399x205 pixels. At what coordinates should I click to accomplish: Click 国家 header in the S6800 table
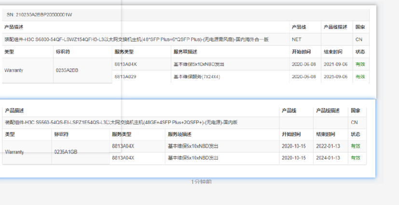point(360,27)
